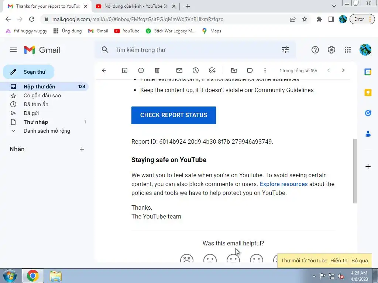This screenshot has height=283, width=378.
Task: Report this email as spam
Action: (x=141, y=70)
